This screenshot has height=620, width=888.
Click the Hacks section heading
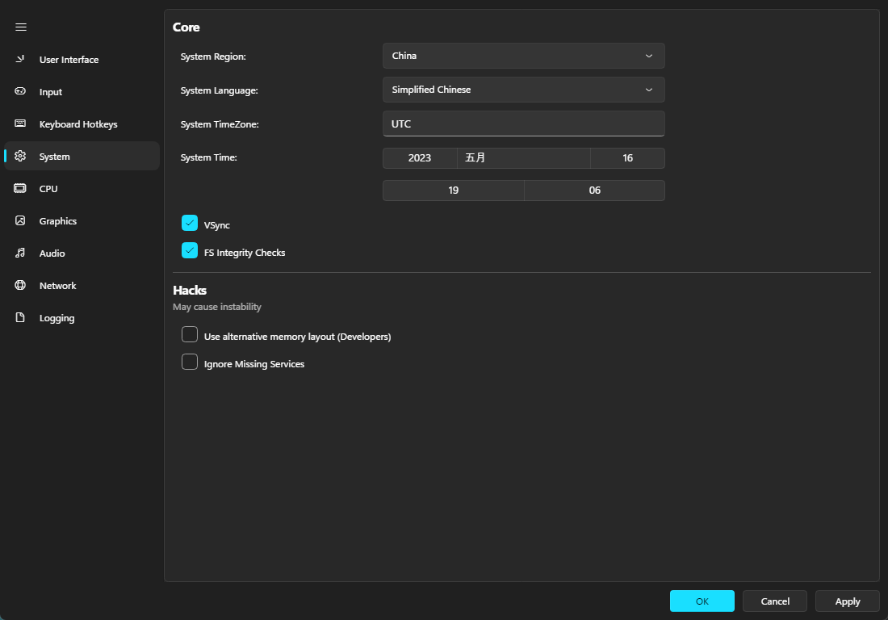coord(190,290)
